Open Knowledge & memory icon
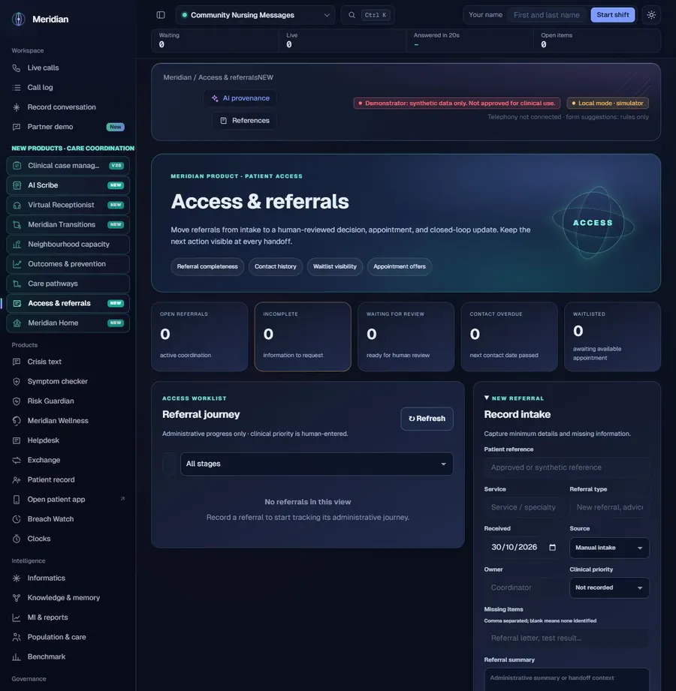 (x=17, y=598)
